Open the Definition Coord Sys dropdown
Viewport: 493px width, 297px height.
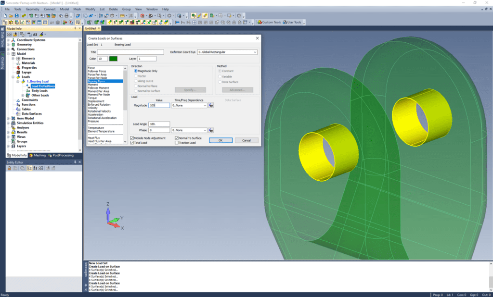tap(255, 52)
